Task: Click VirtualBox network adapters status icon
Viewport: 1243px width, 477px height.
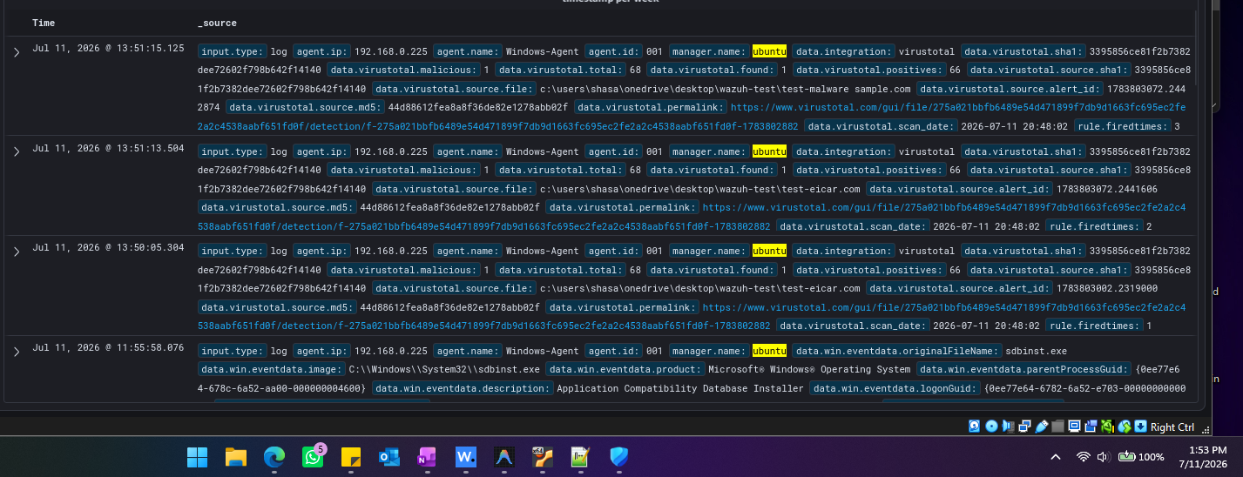Action: click(1024, 427)
